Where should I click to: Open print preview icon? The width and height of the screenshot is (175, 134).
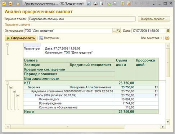pos(101,4)
